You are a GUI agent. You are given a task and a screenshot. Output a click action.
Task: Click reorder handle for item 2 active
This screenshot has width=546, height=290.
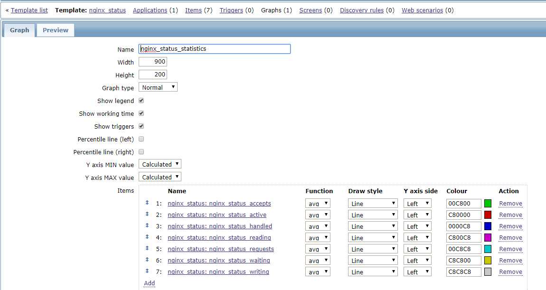click(x=147, y=214)
